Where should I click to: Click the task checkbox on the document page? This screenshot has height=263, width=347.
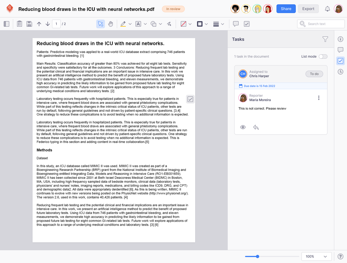[x=190, y=99]
